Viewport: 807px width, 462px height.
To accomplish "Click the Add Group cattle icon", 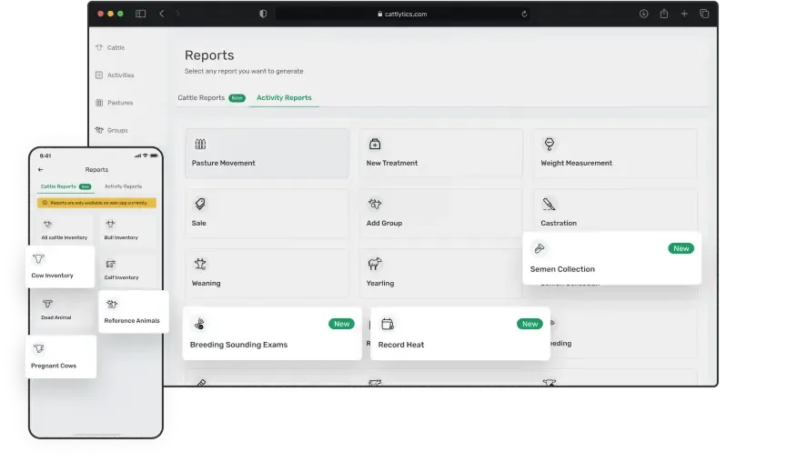I will click(375, 204).
